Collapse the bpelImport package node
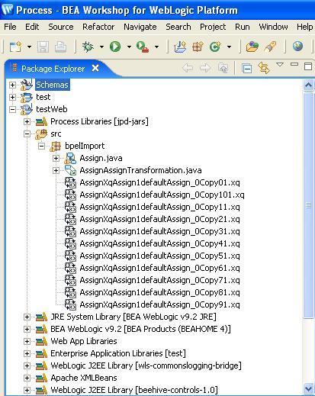 coord(41,146)
